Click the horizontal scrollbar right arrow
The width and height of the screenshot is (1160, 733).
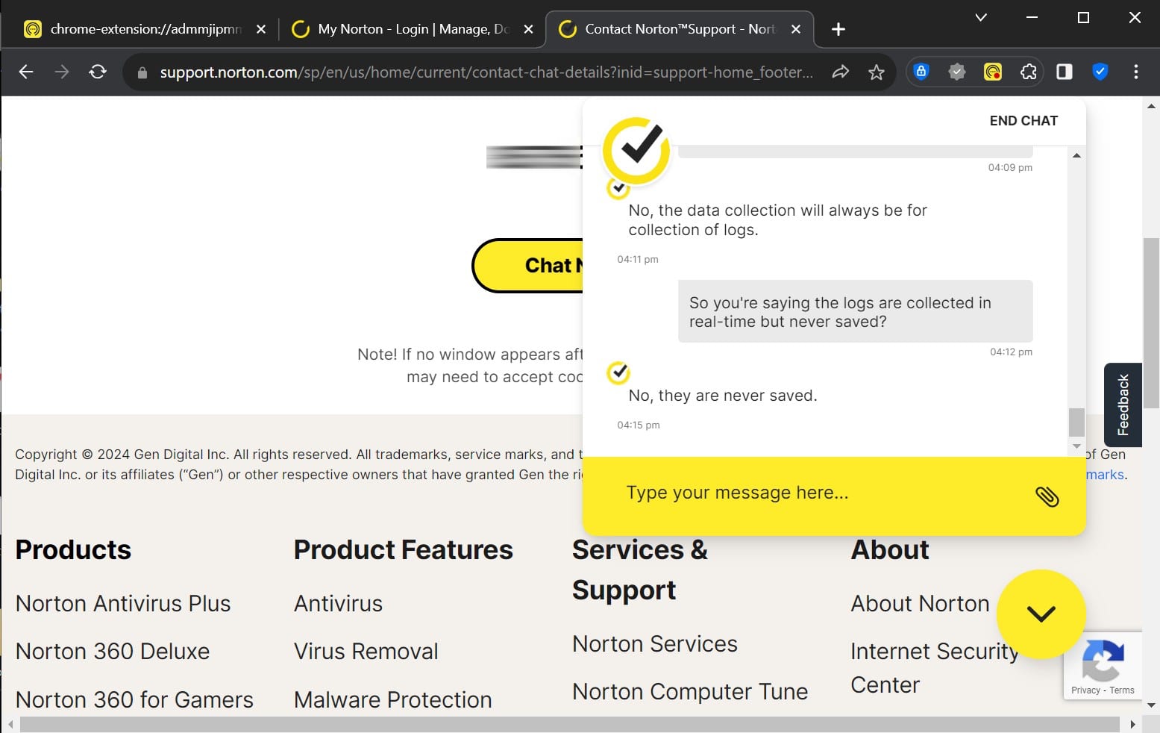tap(1132, 724)
